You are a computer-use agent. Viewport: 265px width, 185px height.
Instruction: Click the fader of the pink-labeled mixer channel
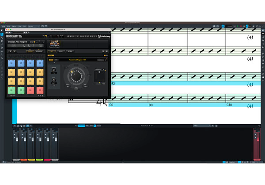pos(48,139)
